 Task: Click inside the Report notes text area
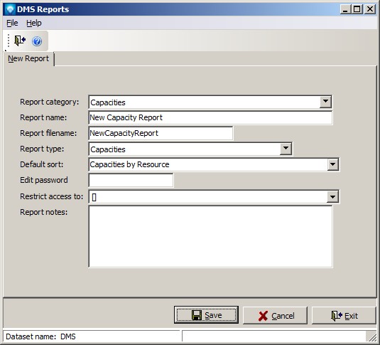[210, 236]
